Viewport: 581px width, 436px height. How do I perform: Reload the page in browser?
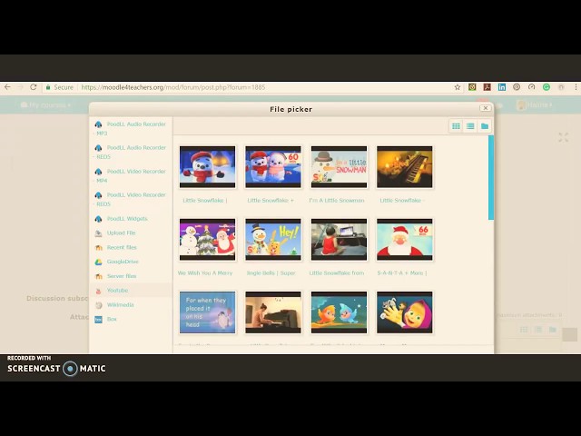(34, 87)
